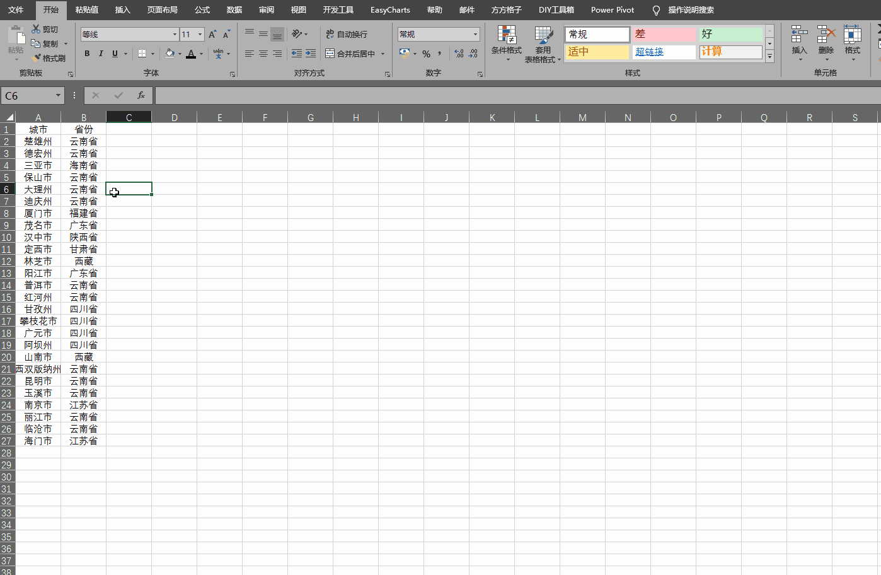Toggle Bold formatting
Screen dimensions: 881x575
[87, 54]
